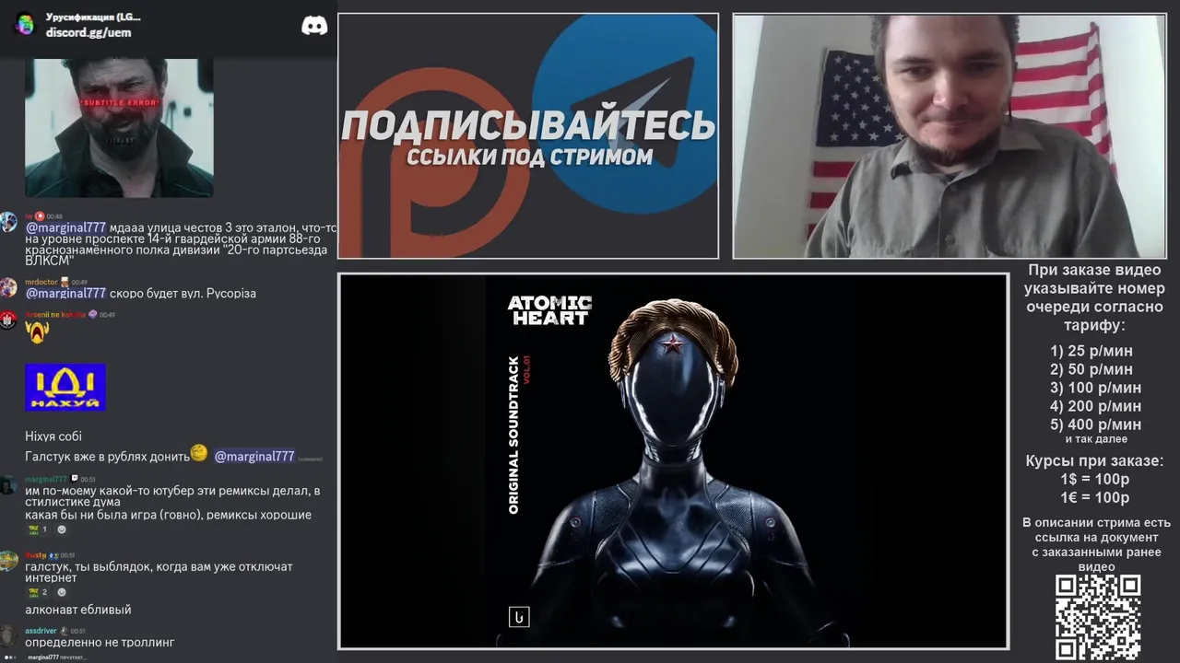Click the 'ССЫЛКИ ПОД СТРИМОМ' text

[529, 157]
